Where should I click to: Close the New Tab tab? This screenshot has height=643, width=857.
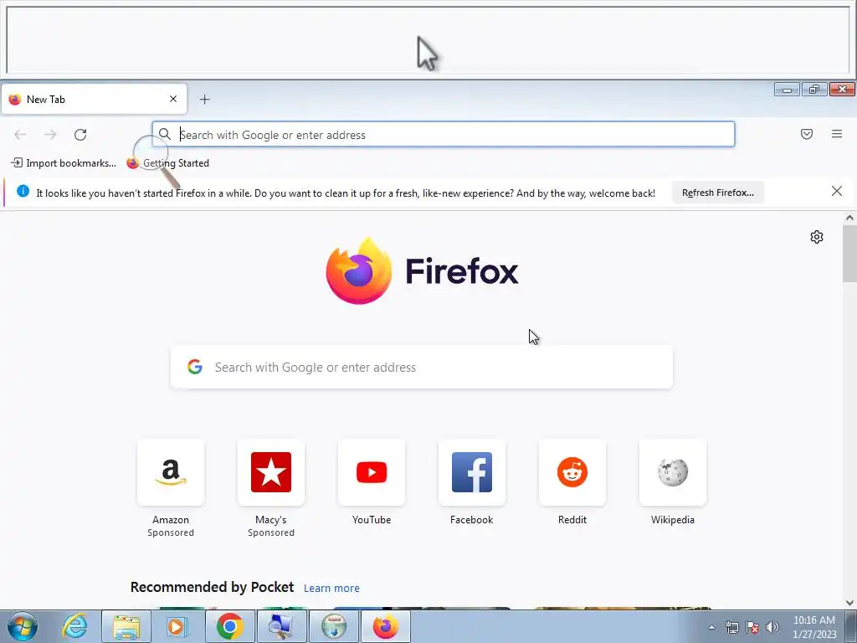tap(172, 99)
